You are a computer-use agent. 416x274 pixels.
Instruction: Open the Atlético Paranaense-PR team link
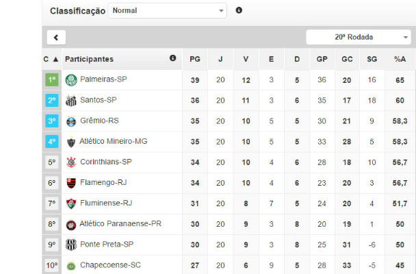click(x=120, y=224)
